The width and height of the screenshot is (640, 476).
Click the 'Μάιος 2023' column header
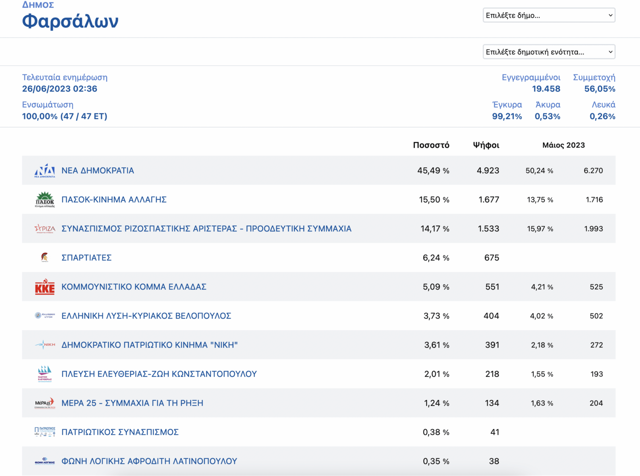tap(564, 145)
